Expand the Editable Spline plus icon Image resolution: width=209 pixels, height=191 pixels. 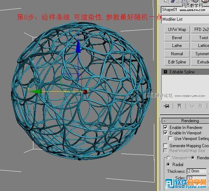coord(165,72)
